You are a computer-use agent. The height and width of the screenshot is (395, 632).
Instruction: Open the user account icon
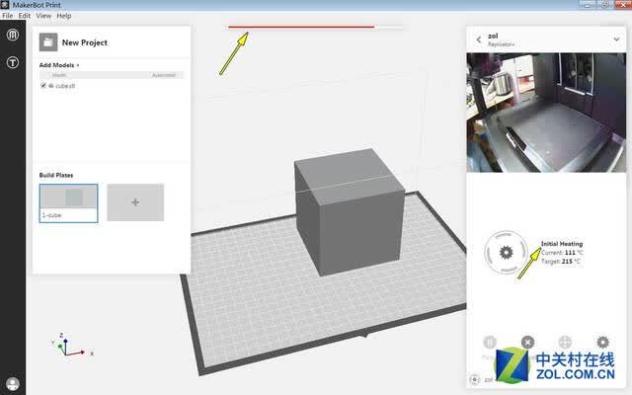pos(13,383)
